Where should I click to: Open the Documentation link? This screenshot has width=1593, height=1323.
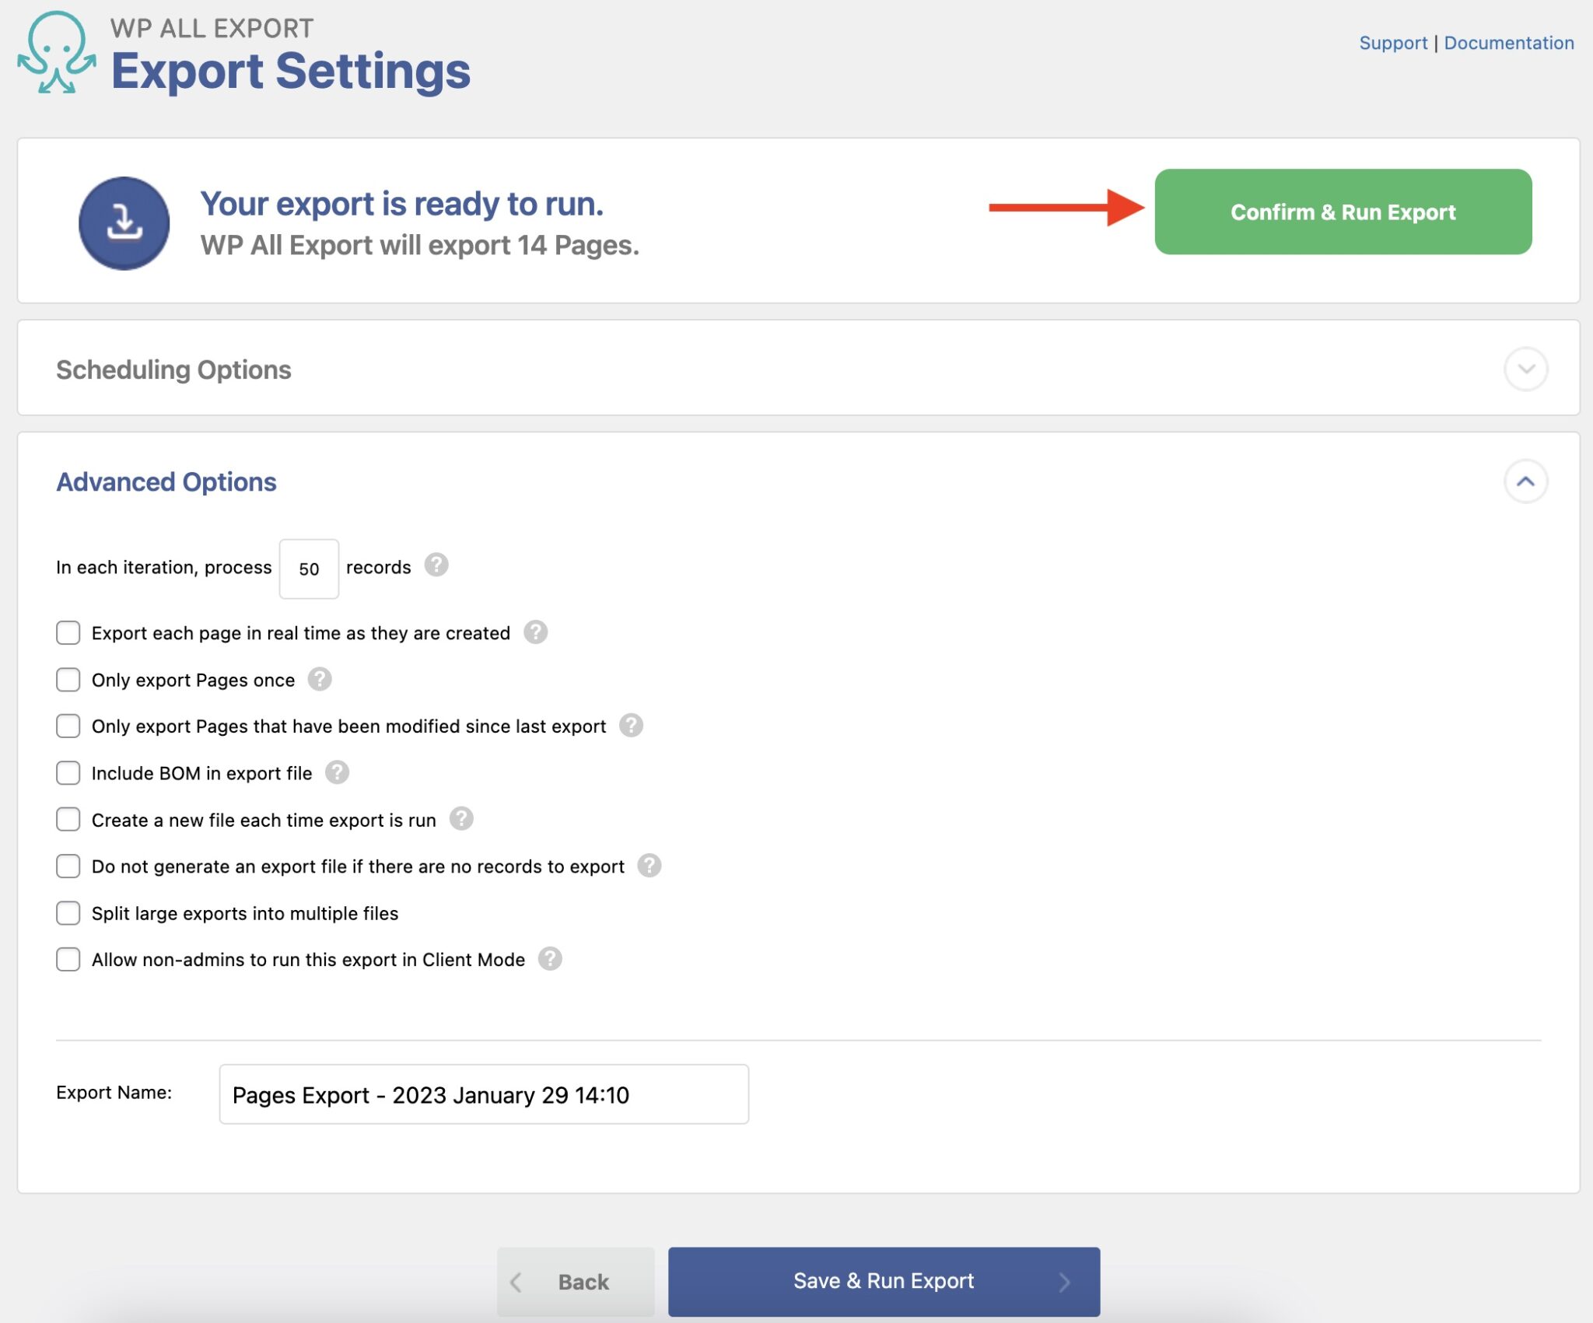tap(1508, 43)
